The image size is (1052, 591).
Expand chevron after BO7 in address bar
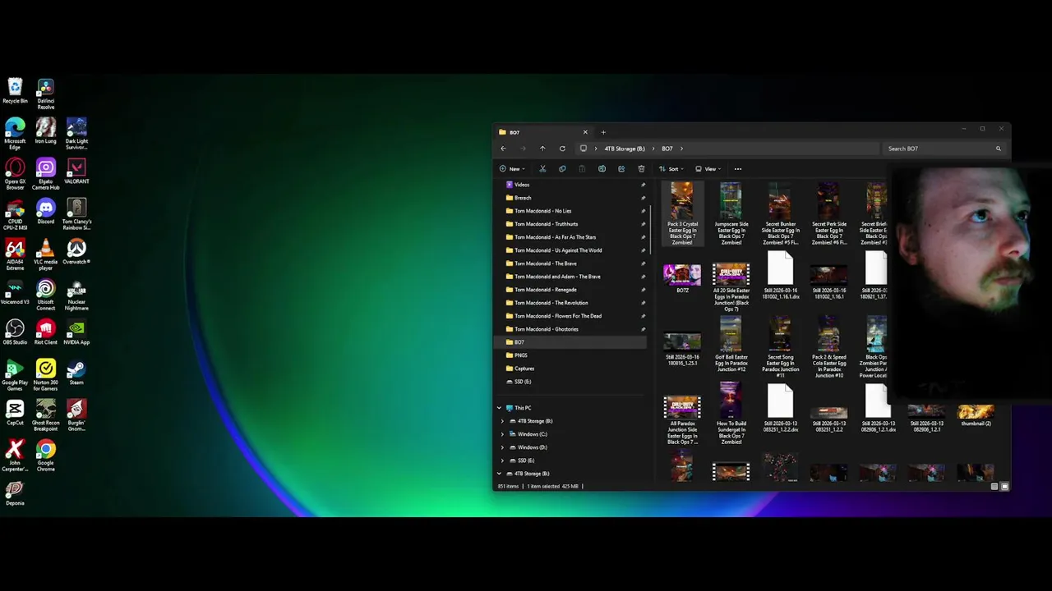click(x=681, y=149)
